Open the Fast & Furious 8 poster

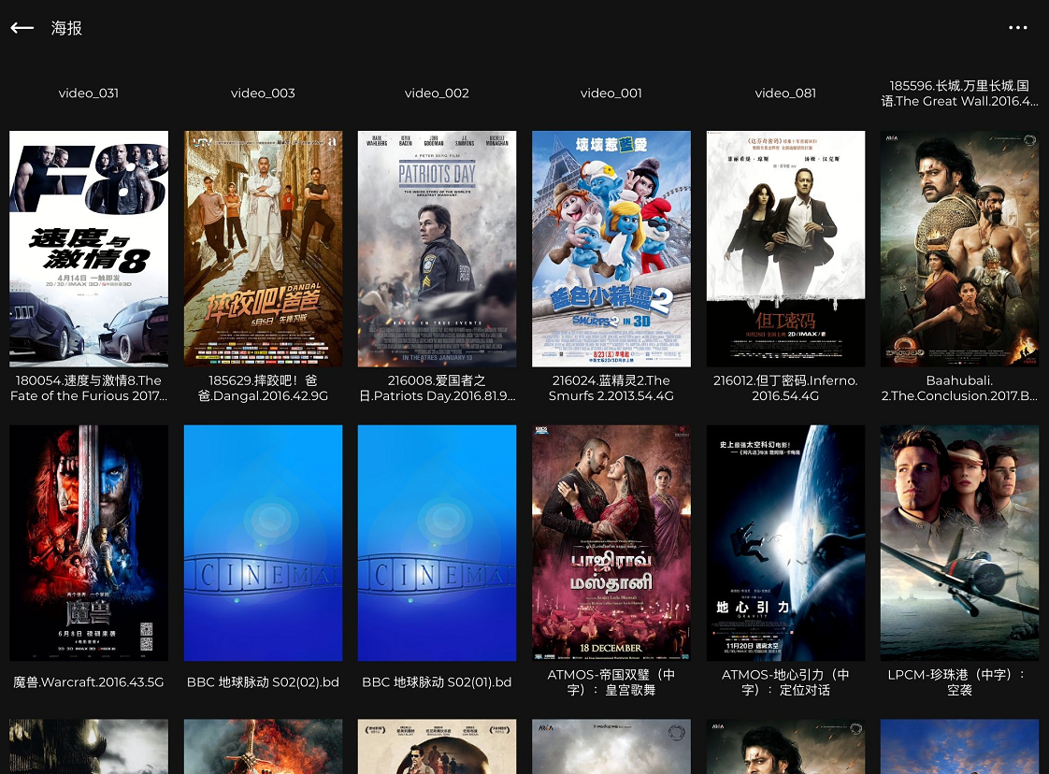tap(89, 249)
